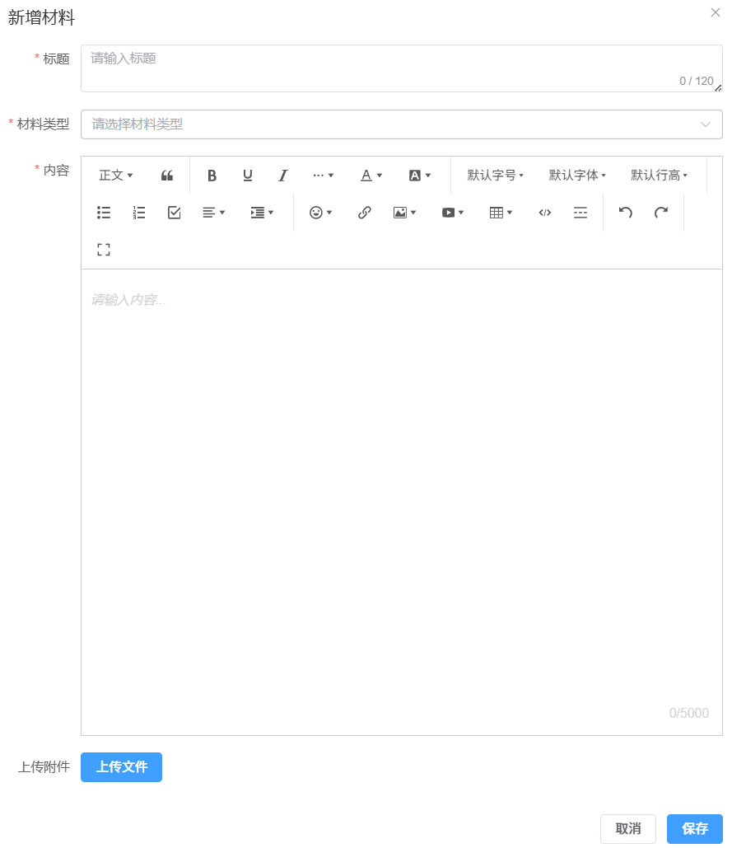Open the 默认行高 line height menu

click(659, 176)
